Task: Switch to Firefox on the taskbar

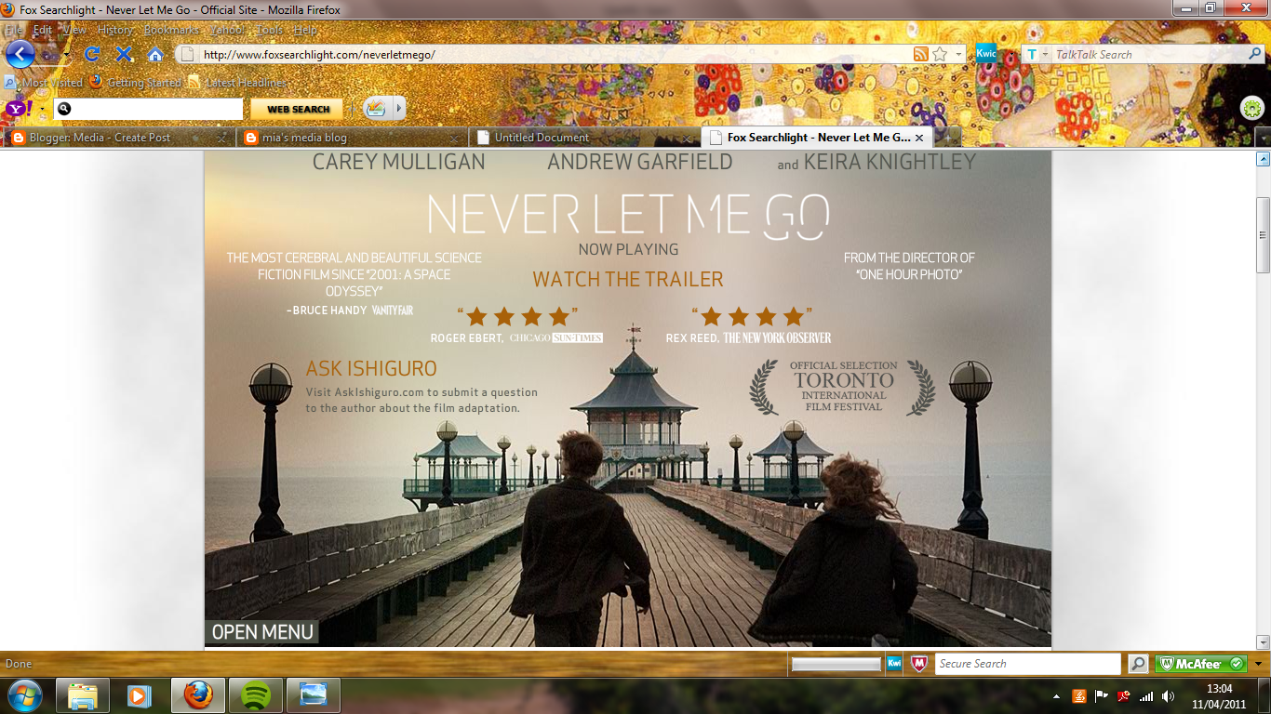Action: pos(198,695)
